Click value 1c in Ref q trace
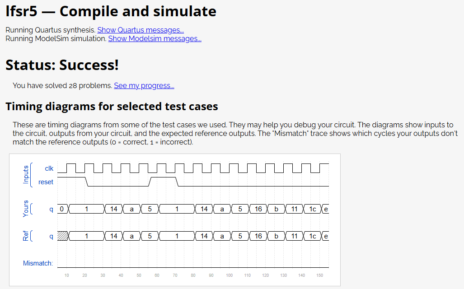 (313, 236)
